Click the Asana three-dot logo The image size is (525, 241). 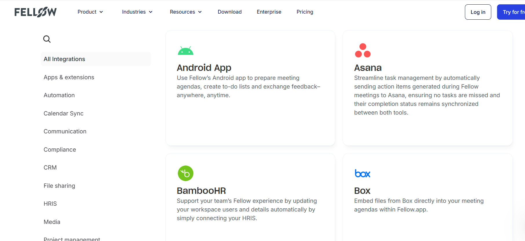coord(363,50)
